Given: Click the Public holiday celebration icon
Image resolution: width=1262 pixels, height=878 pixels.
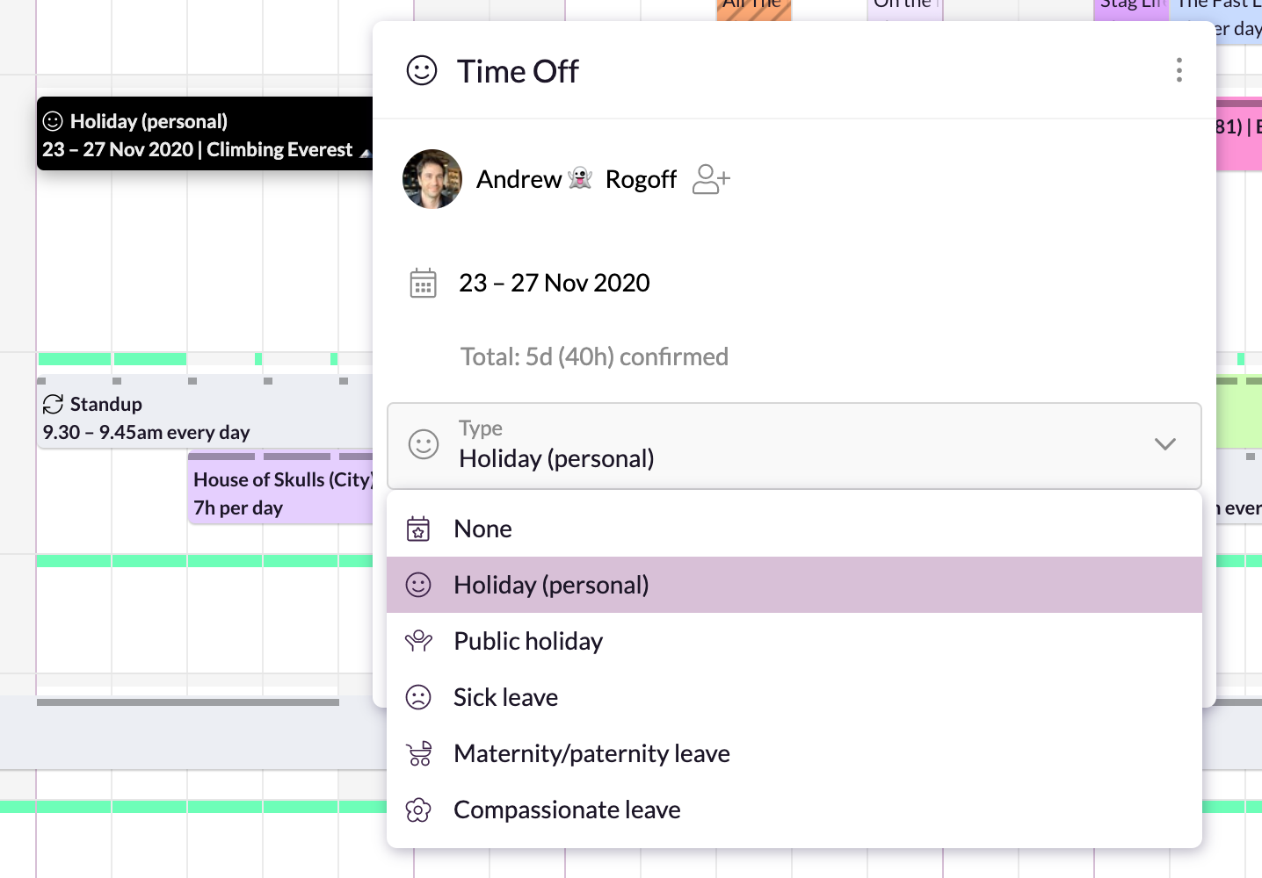Looking at the screenshot, I should point(418,641).
